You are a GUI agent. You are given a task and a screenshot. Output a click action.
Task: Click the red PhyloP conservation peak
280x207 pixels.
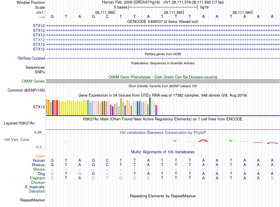pos(203,141)
